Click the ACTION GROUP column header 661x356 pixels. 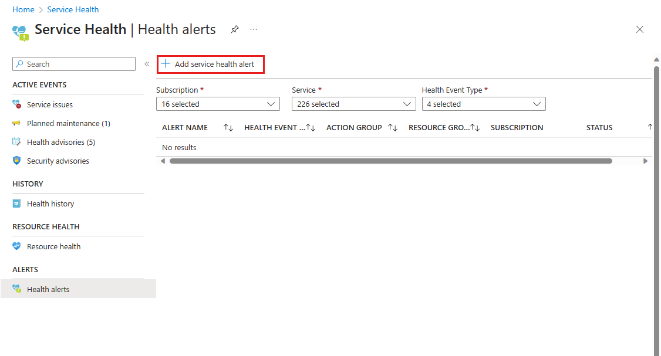point(354,128)
